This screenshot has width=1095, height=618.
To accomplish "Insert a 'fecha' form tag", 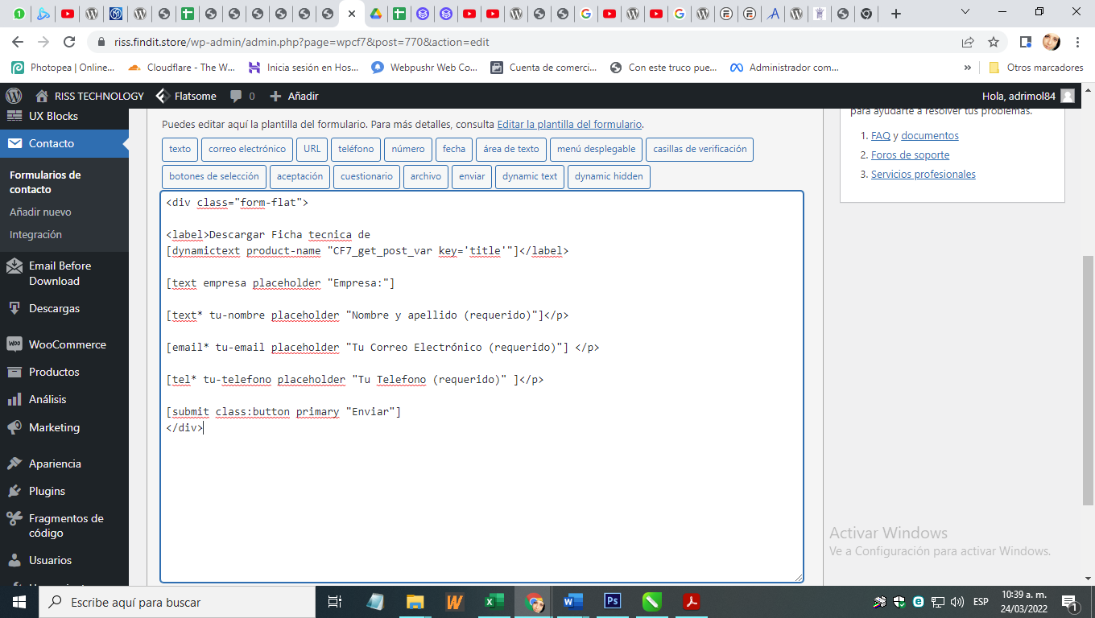I will tap(454, 149).
